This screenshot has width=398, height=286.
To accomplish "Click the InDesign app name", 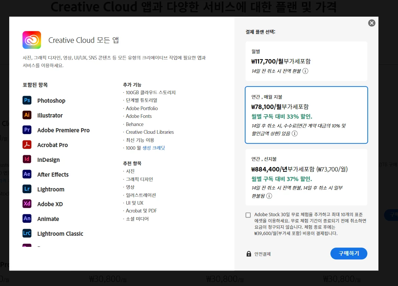I will tap(48, 160).
